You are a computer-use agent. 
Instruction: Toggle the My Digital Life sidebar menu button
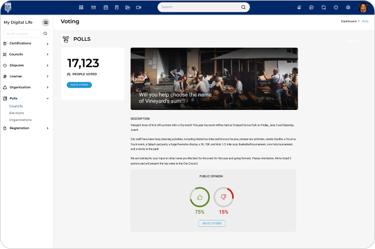(46, 22)
